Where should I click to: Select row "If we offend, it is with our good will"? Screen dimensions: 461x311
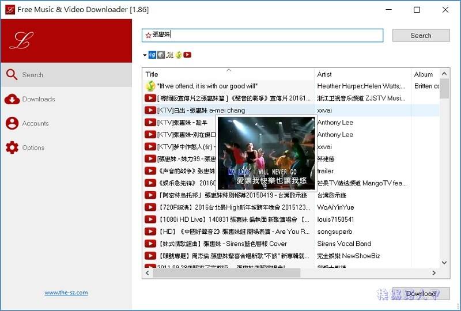(291, 86)
